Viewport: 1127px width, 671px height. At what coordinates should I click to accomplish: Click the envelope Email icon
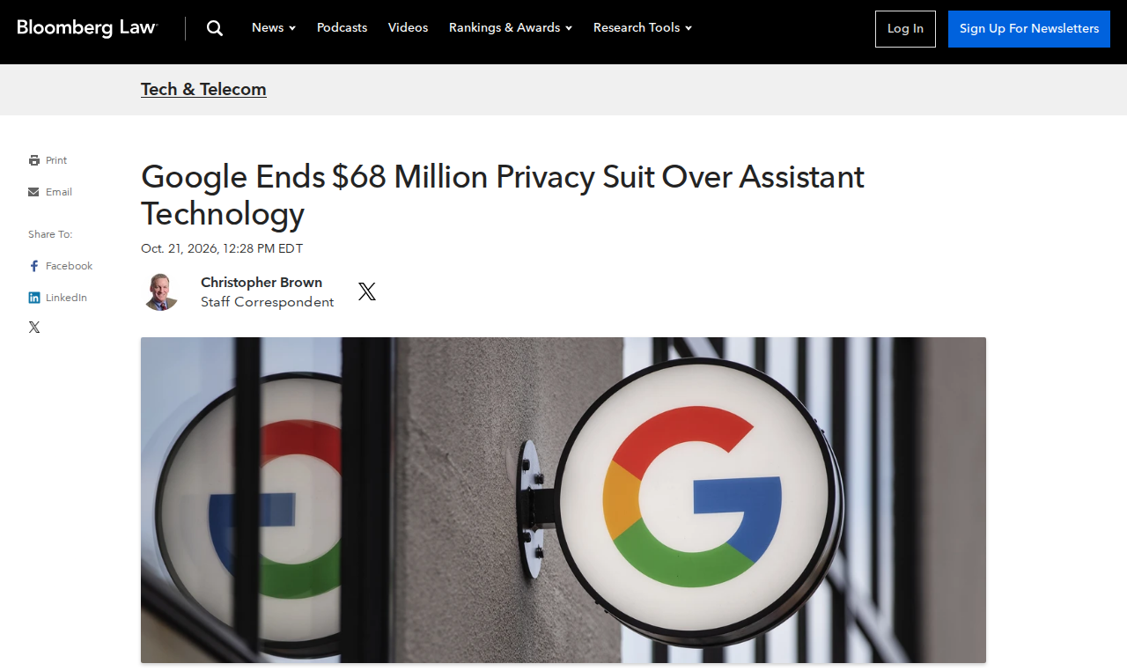click(33, 192)
